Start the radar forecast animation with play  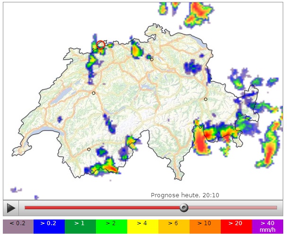coord(11,208)
